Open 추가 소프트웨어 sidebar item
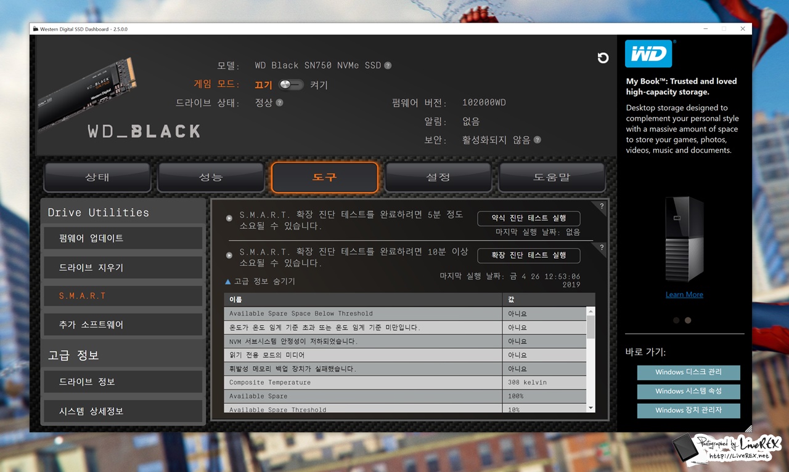 pos(123,324)
